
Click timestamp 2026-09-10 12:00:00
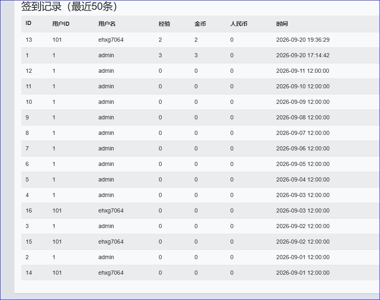click(303, 86)
